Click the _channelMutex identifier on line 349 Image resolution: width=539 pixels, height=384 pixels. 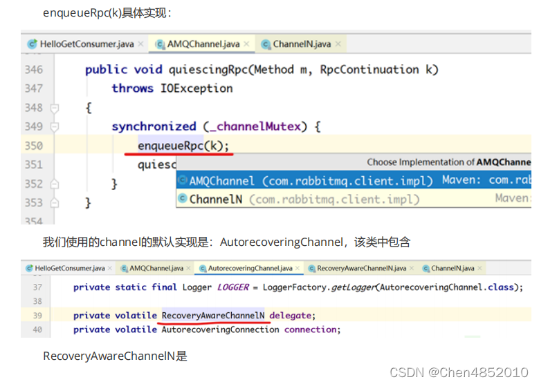point(255,126)
